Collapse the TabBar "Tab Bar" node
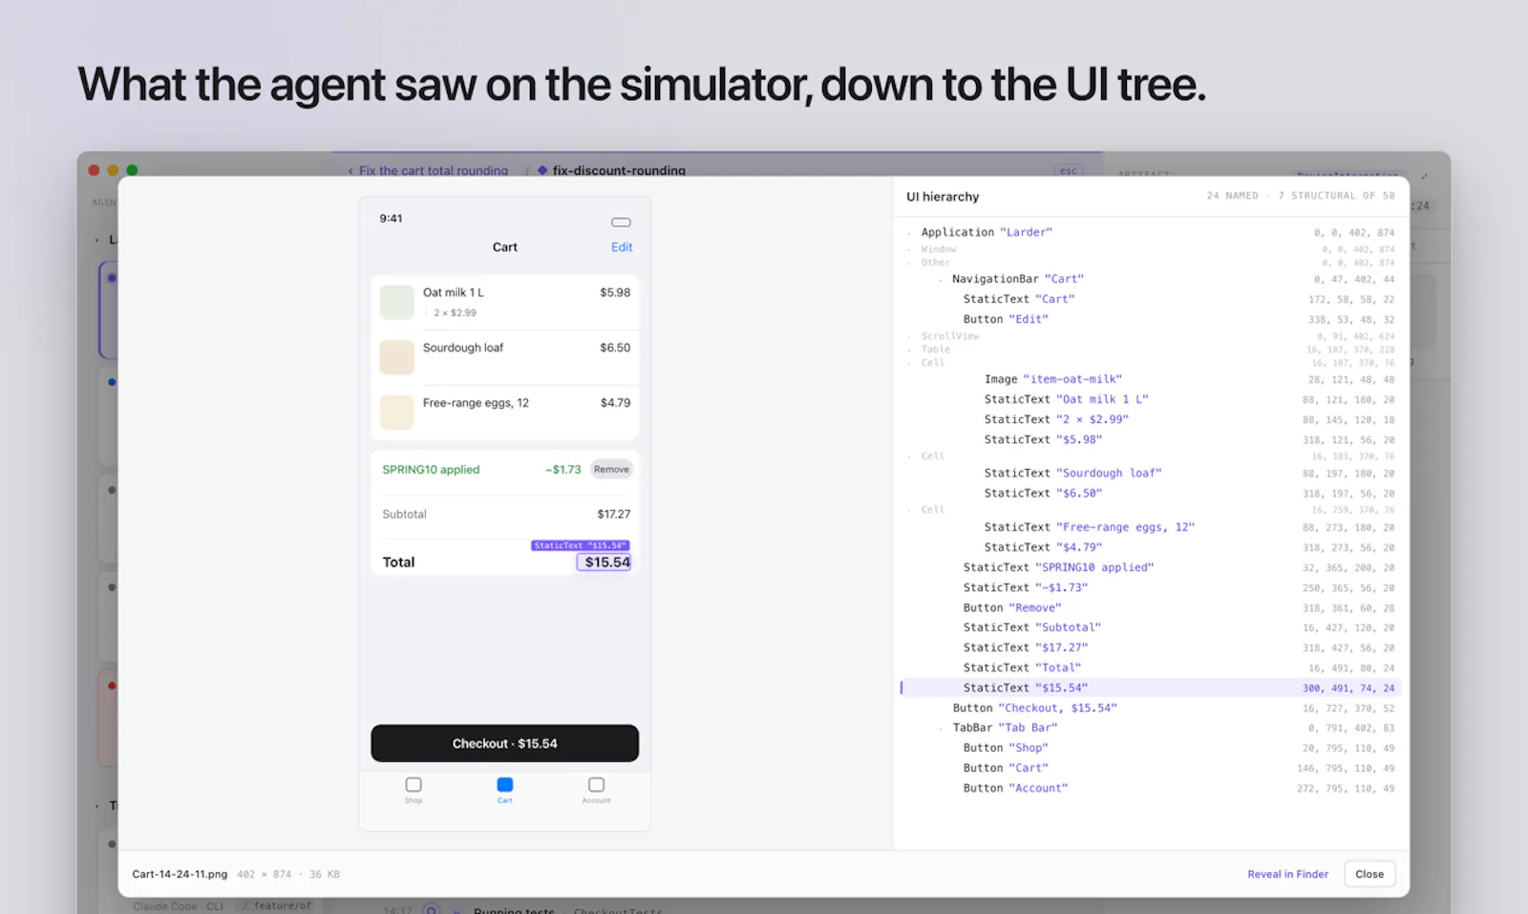1528x914 pixels. click(x=941, y=728)
